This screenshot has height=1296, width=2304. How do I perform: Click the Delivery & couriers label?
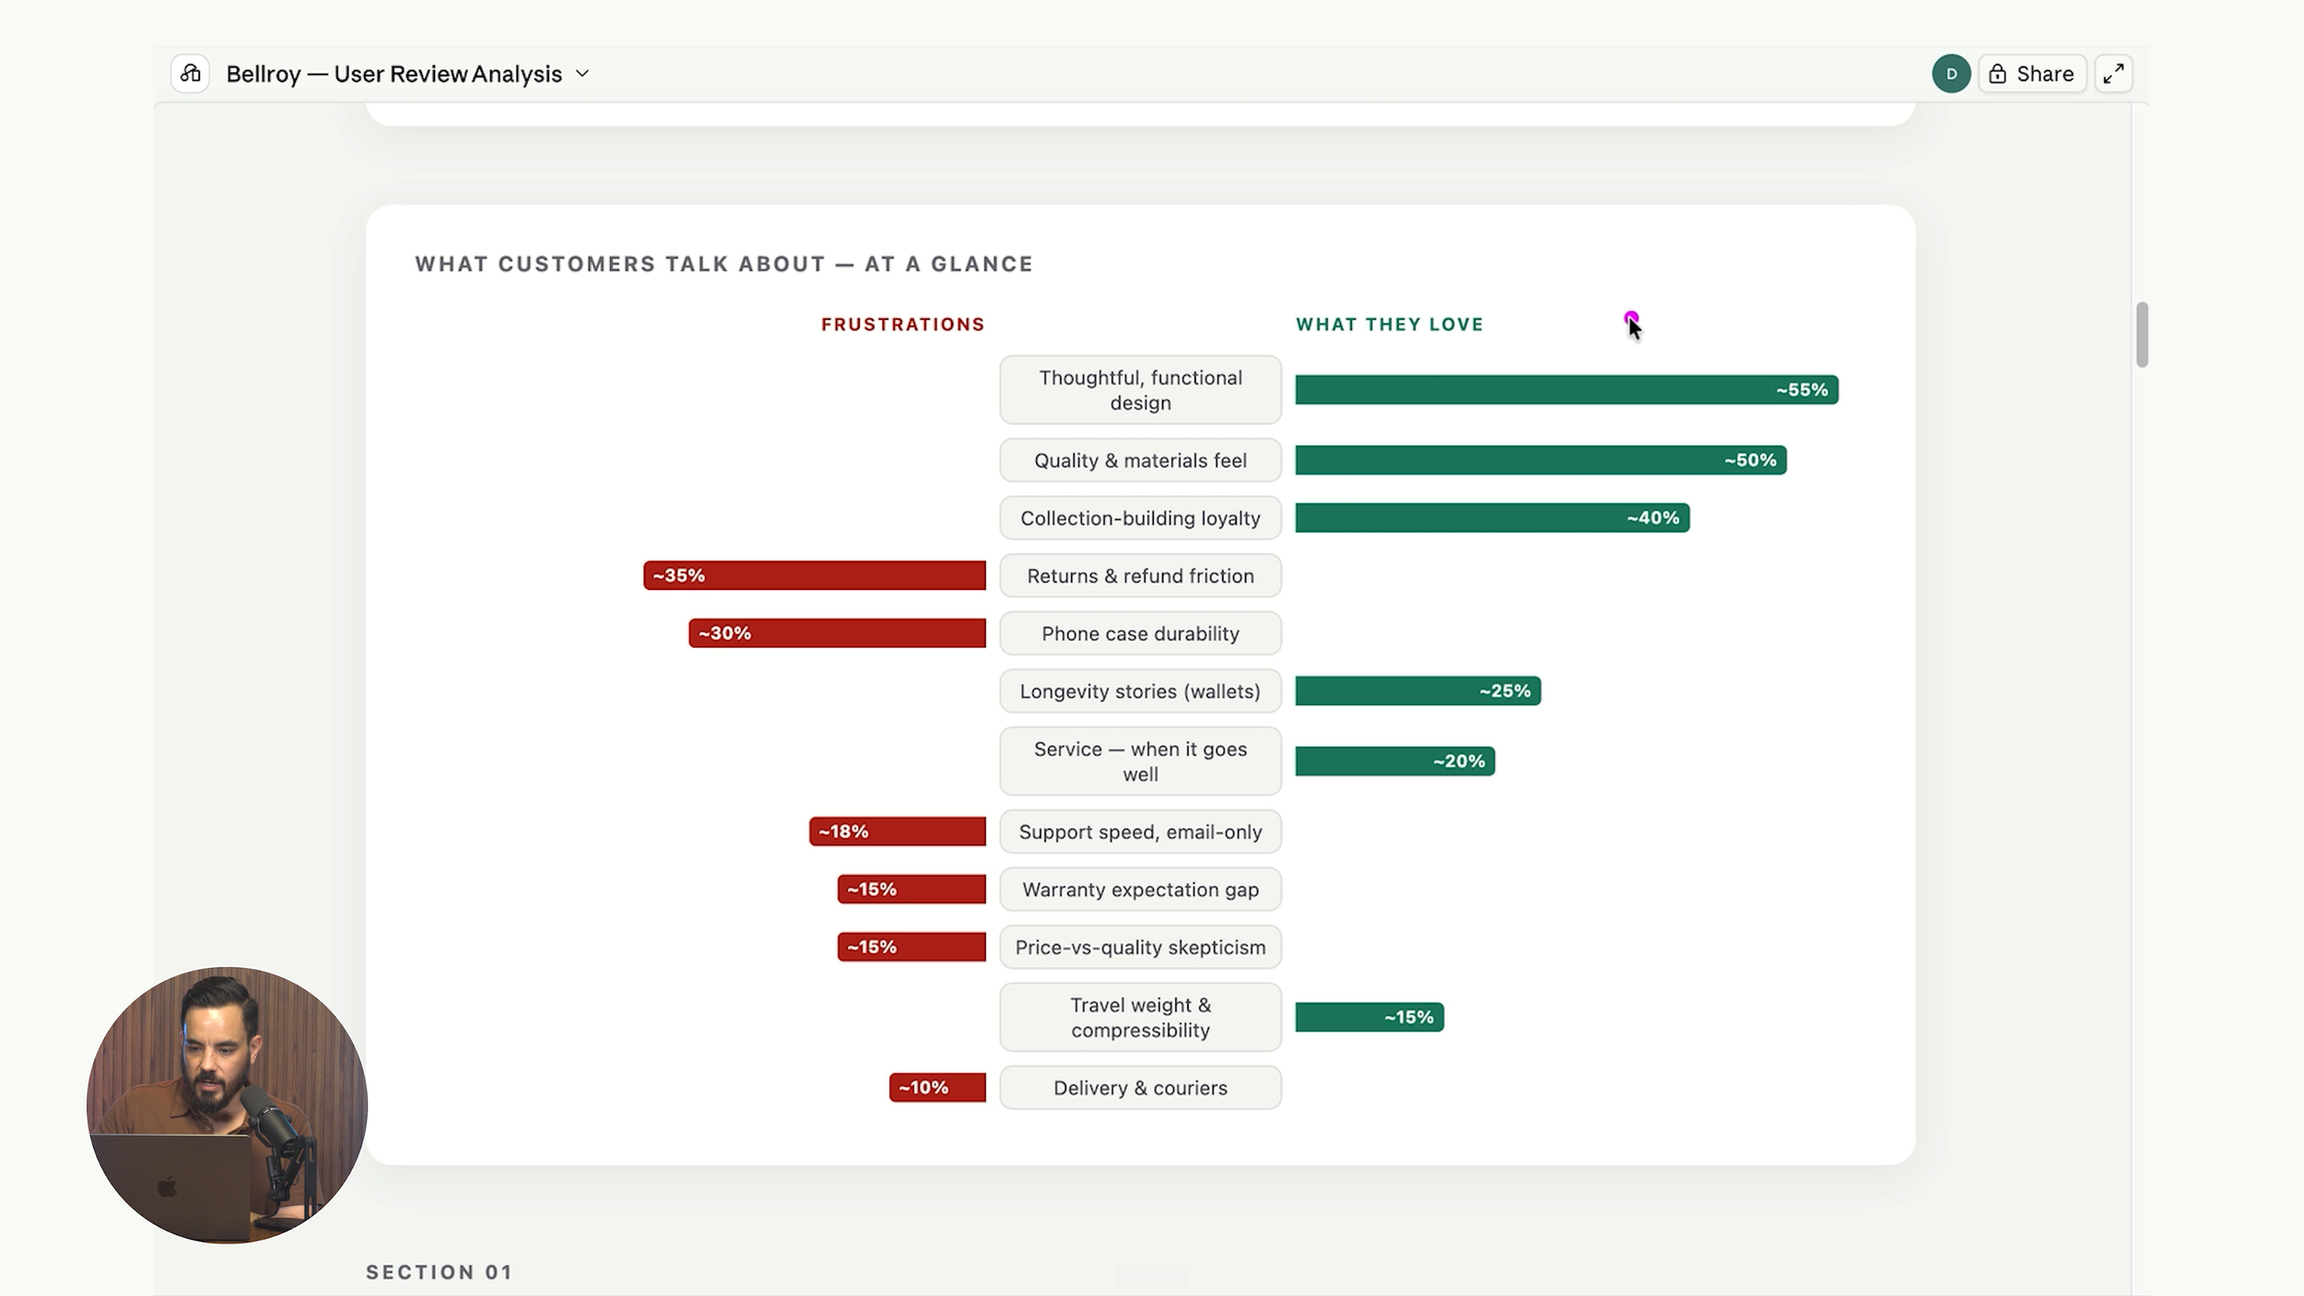tap(1140, 1088)
